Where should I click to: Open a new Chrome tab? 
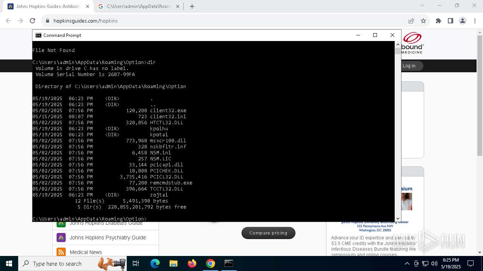tap(192, 6)
